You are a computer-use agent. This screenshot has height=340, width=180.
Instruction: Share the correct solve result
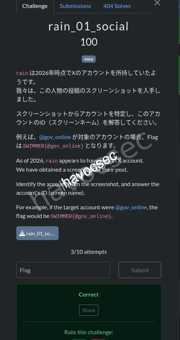click(x=89, y=310)
